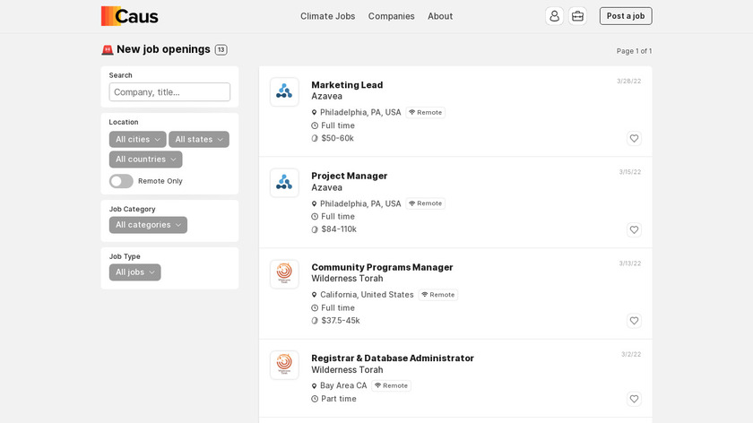The height and width of the screenshot is (423, 753).
Task: Click the company or title search field
Action: (x=169, y=92)
